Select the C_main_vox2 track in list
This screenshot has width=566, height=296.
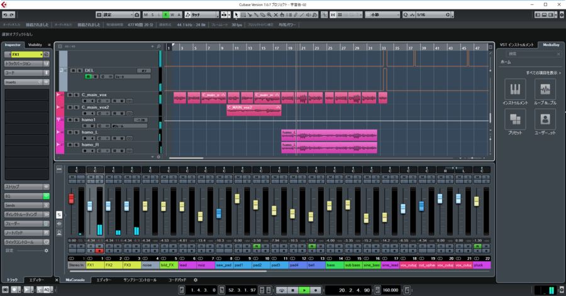click(x=108, y=110)
